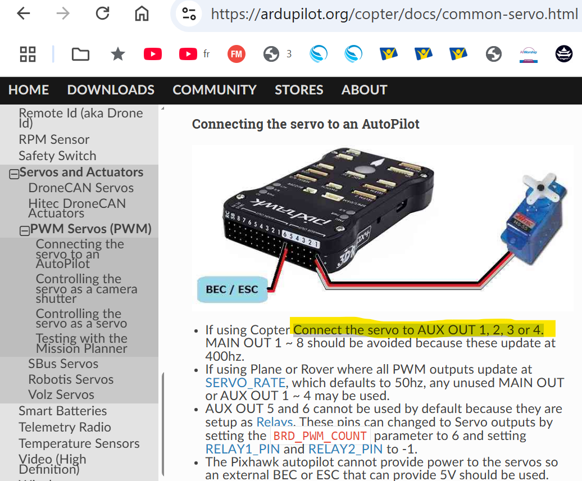The height and width of the screenshot is (481, 582).
Task: Click the Connecting the servo to an AutoPilot heading
Action: (306, 124)
